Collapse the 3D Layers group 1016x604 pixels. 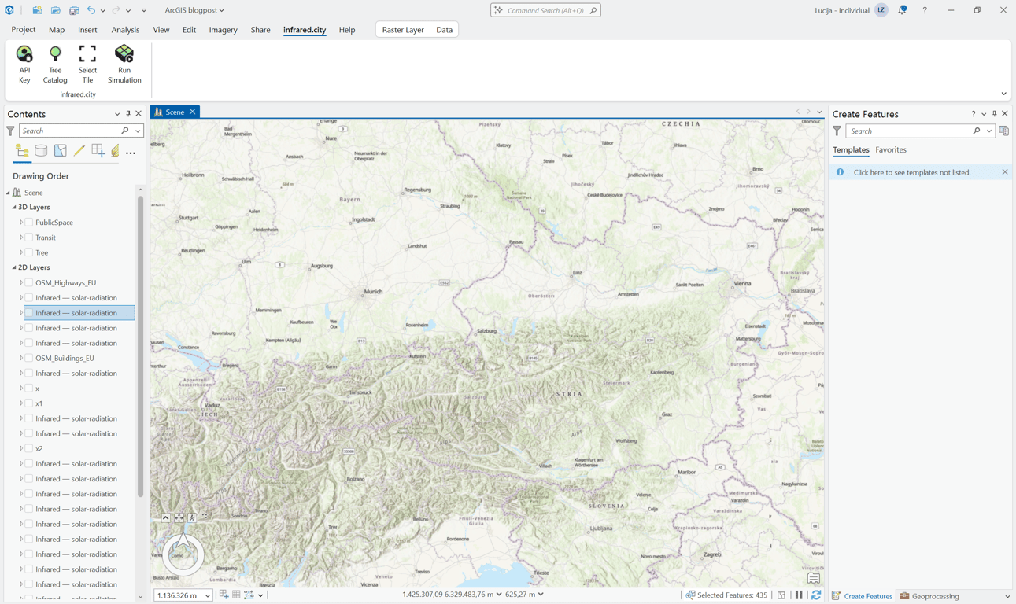click(14, 208)
